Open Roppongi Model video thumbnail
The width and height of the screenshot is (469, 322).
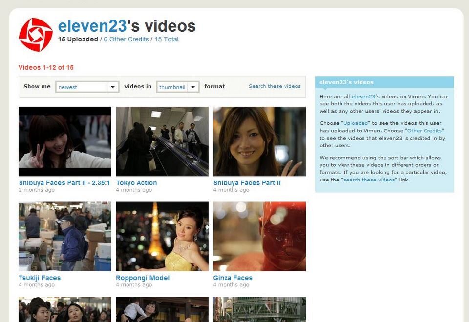tap(162, 236)
